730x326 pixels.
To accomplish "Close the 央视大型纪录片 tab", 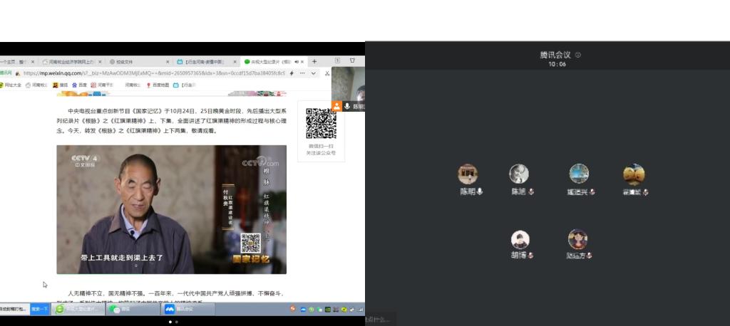I will point(302,61).
